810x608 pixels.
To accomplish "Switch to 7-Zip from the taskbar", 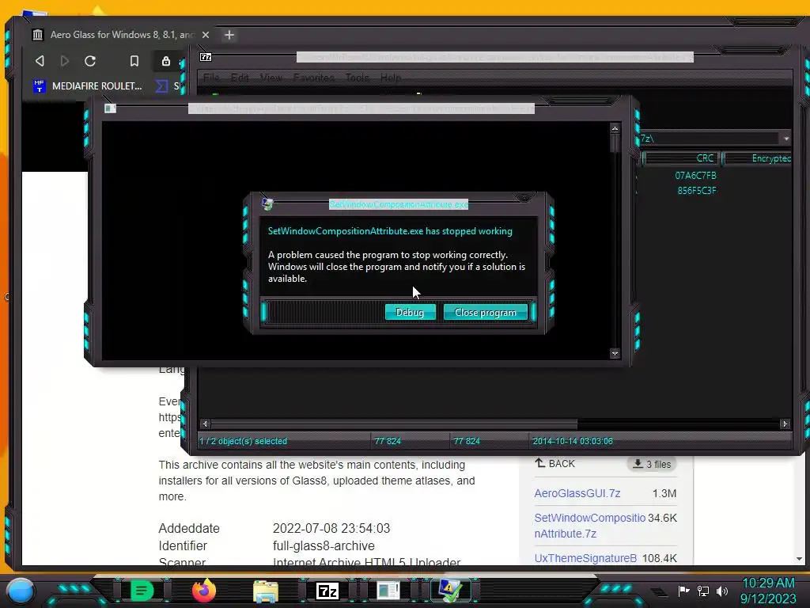I will [x=327, y=591].
